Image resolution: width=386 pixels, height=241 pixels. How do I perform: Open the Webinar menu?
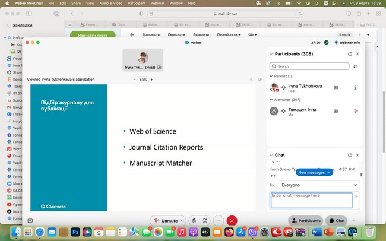point(157,3)
